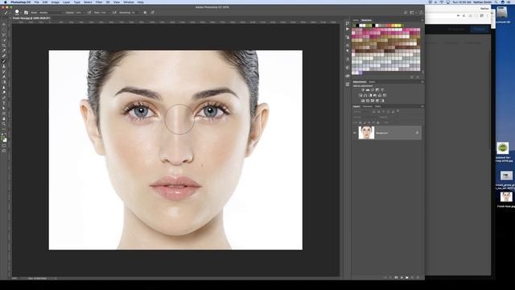This screenshot has height=290, width=515.
Task: Click user name in macOS menu bar
Action: 483,2
